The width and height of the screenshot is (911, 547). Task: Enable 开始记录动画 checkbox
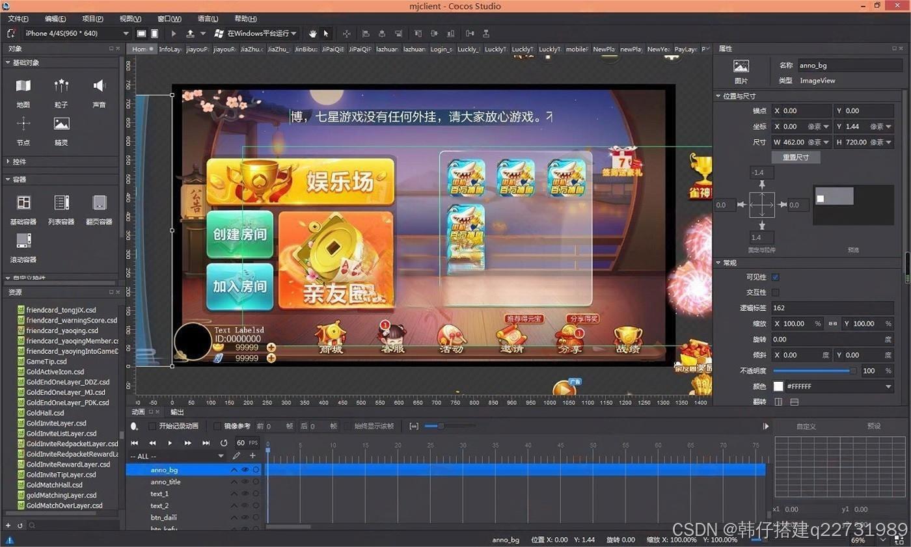[x=152, y=426]
